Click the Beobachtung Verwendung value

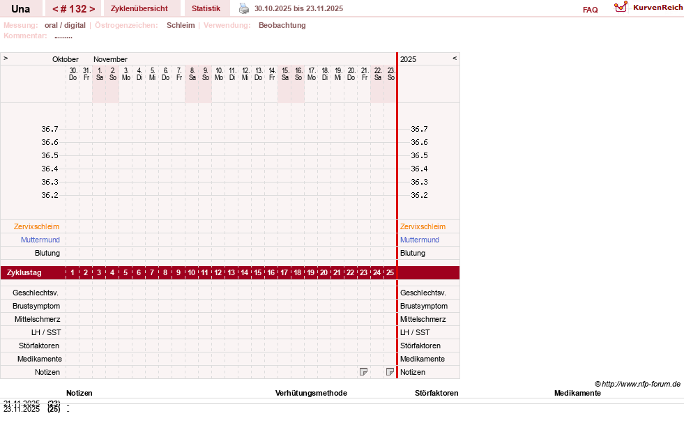282,25
